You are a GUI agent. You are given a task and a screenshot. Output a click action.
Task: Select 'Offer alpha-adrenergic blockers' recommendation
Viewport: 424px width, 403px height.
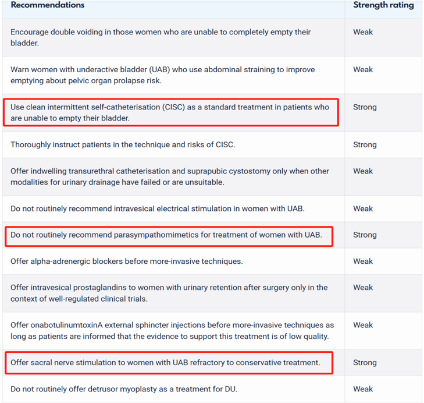coord(127,261)
